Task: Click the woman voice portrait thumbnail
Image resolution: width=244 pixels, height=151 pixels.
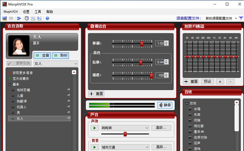Action: [x=19, y=46]
